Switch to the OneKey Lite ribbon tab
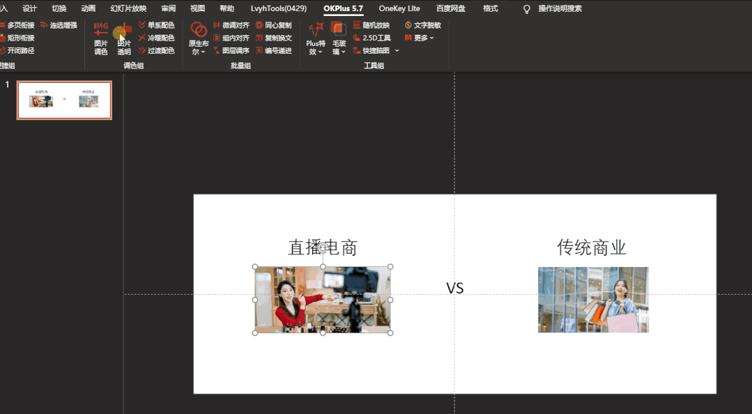752x414 pixels. click(x=399, y=8)
